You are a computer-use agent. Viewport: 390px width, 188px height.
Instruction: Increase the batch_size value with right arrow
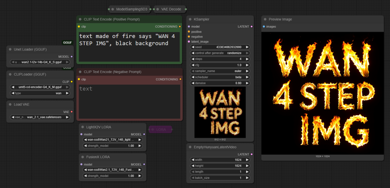(247, 178)
